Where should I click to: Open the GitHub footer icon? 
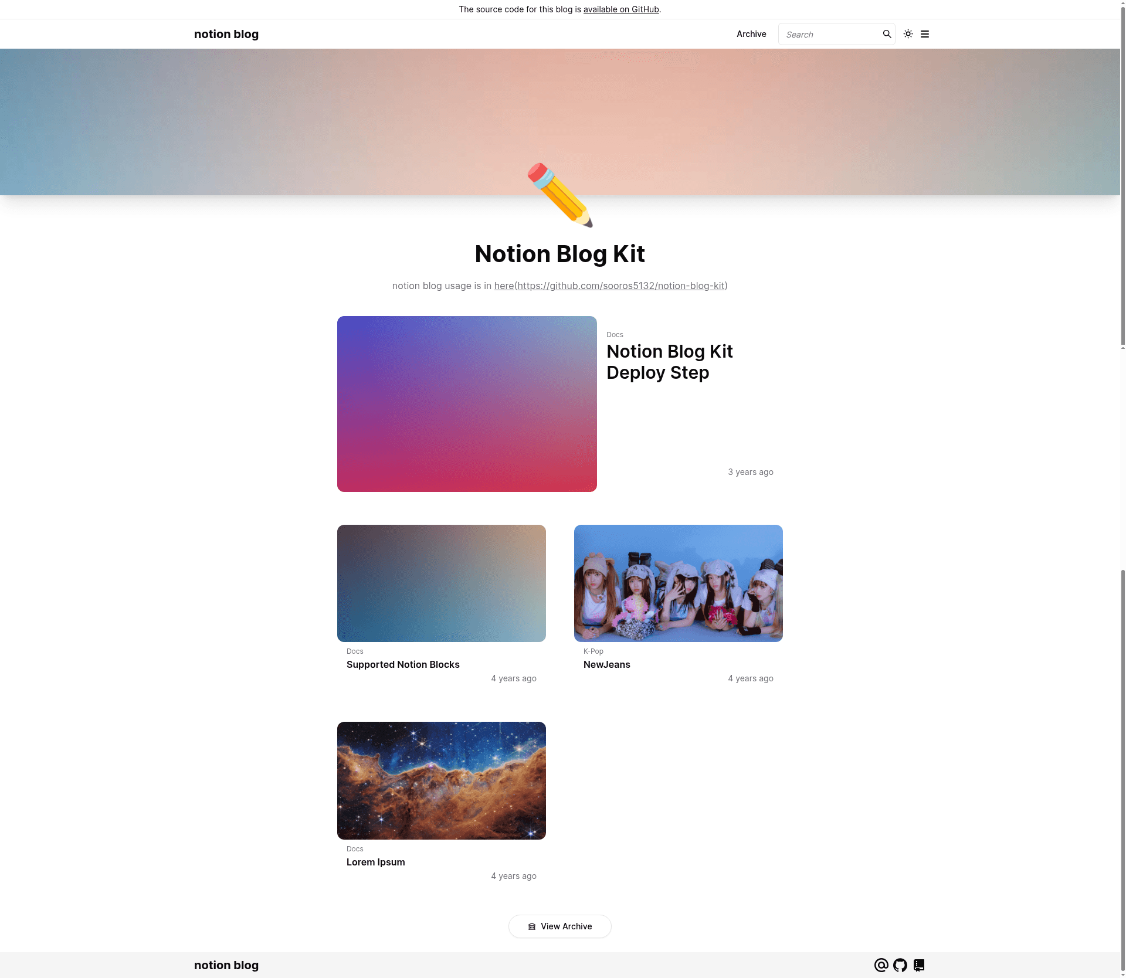(x=900, y=965)
